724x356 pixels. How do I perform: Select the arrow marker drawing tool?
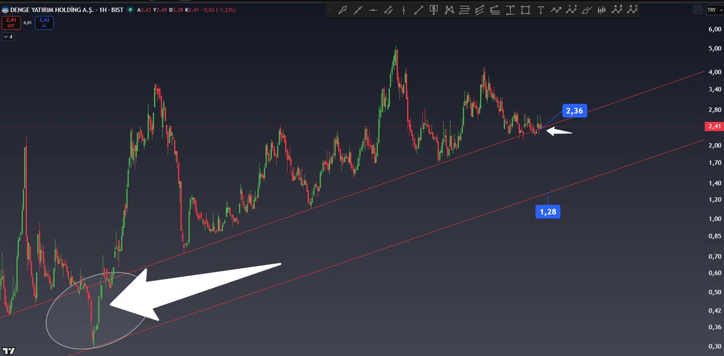pyautogui.click(x=342, y=10)
